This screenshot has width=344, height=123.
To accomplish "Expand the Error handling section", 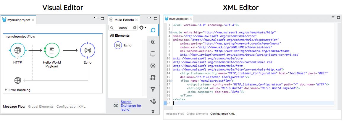I will (6, 90).
